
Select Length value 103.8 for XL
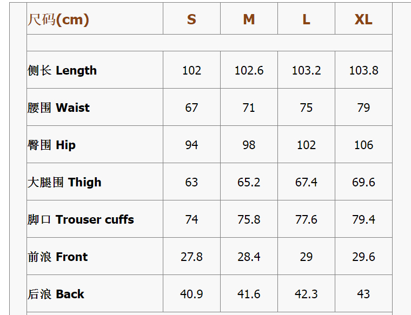tap(363, 70)
